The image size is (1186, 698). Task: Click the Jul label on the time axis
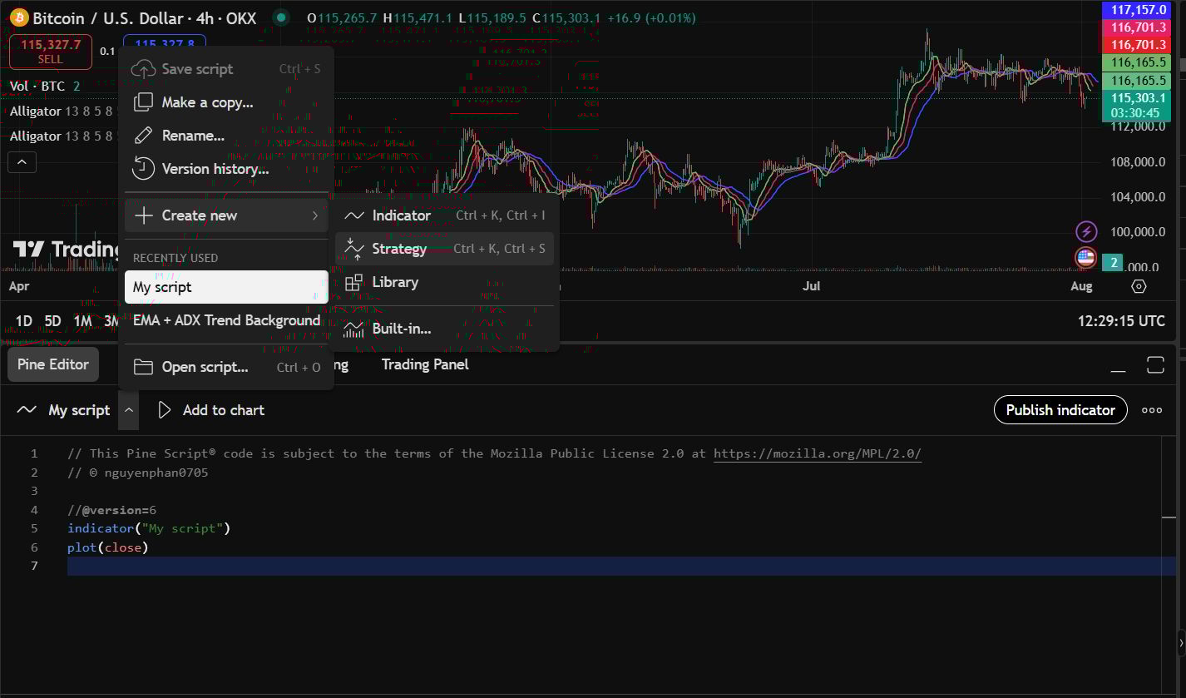(x=812, y=286)
